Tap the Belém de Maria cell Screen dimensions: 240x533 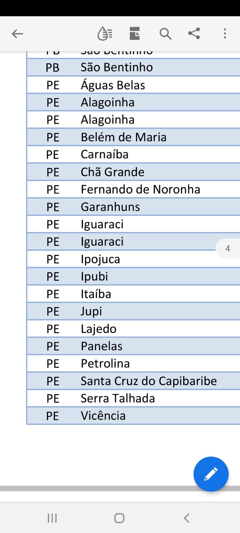click(124, 137)
